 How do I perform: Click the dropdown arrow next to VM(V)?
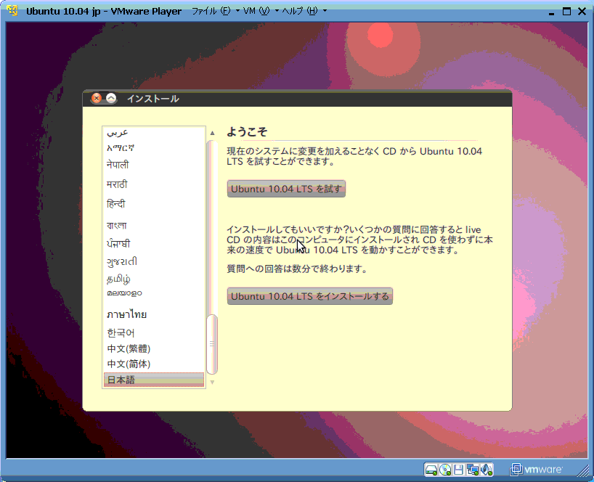coord(277,11)
